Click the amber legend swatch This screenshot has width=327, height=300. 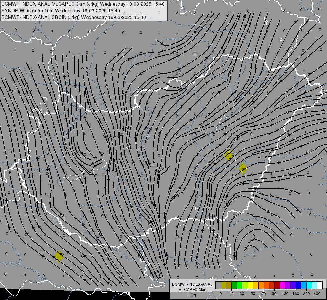(x=256, y=285)
